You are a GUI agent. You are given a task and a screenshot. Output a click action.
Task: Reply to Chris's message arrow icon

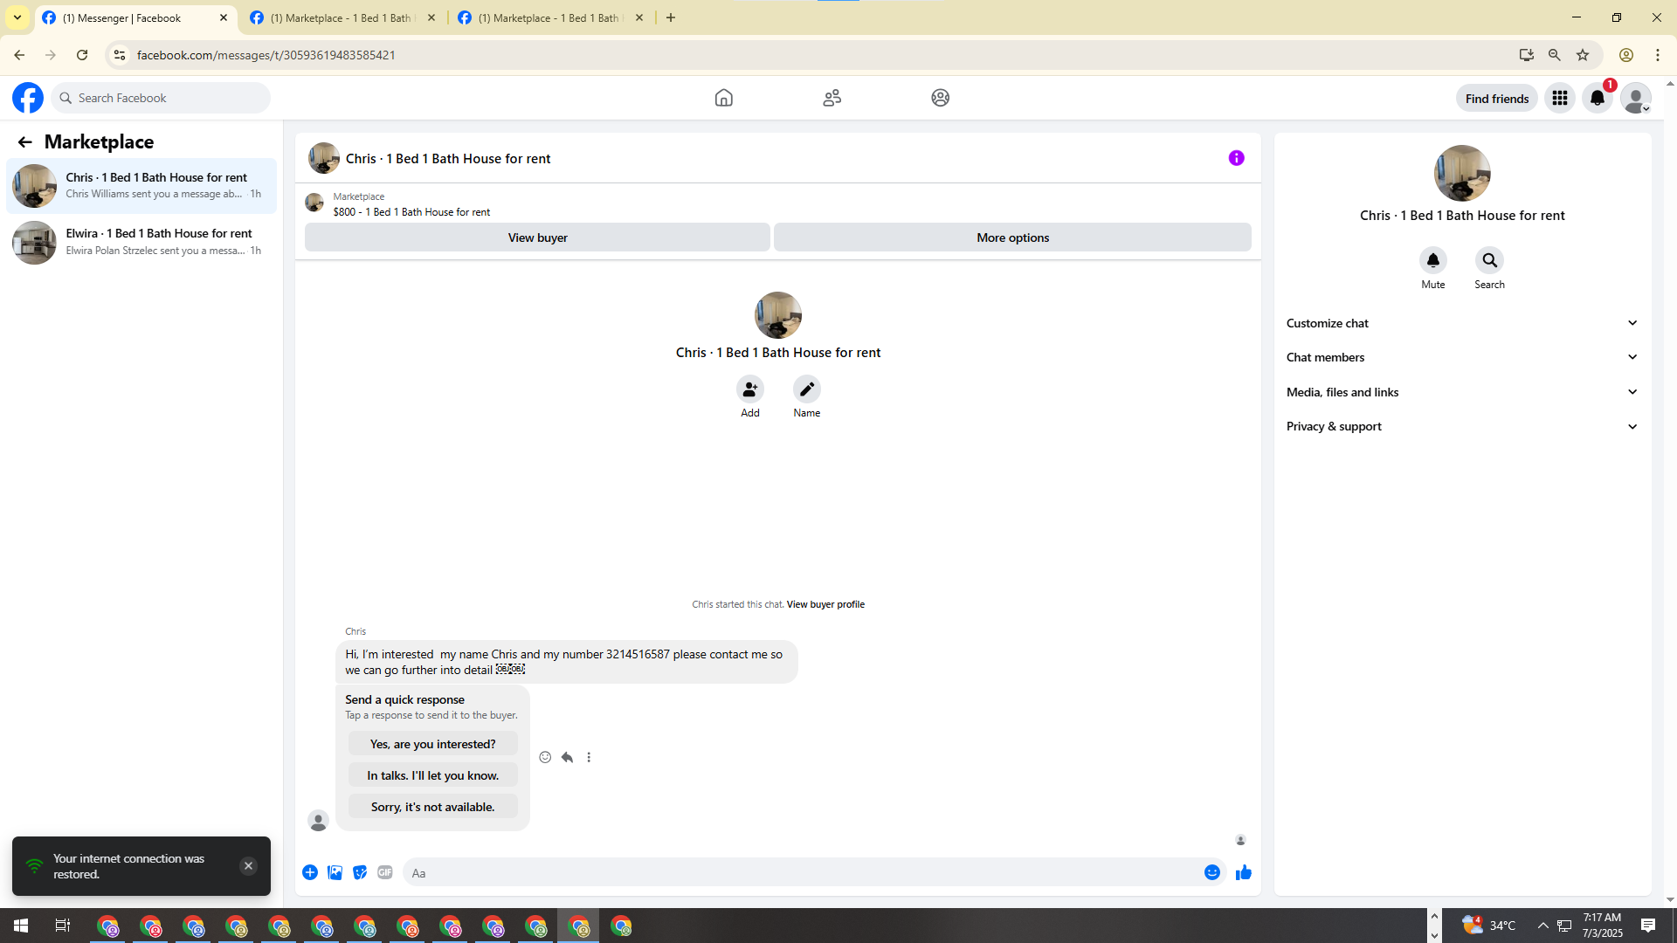[567, 757]
